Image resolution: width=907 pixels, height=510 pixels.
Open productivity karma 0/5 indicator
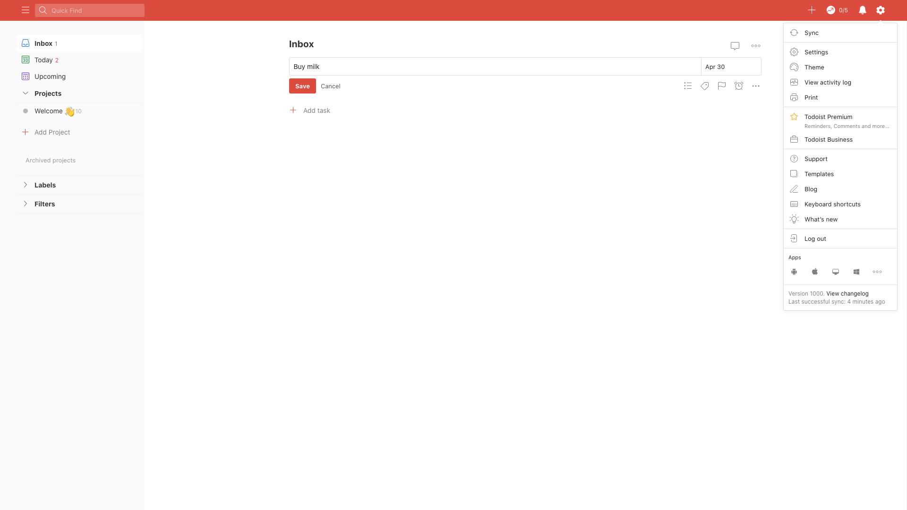click(x=837, y=10)
